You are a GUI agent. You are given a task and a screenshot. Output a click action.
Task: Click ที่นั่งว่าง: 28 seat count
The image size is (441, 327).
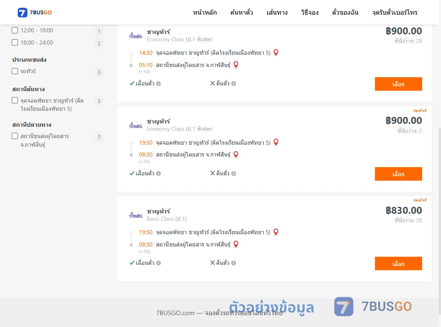(x=408, y=41)
